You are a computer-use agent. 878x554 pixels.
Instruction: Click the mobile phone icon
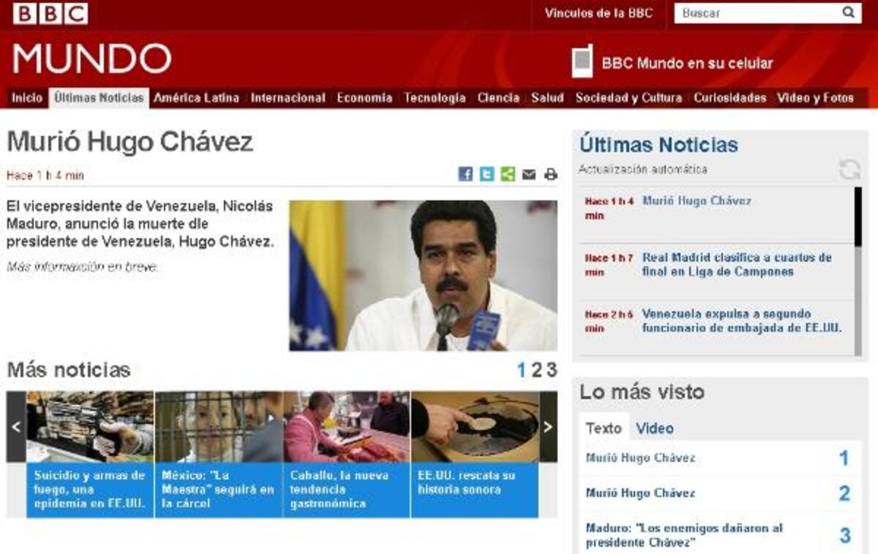[x=582, y=61]
